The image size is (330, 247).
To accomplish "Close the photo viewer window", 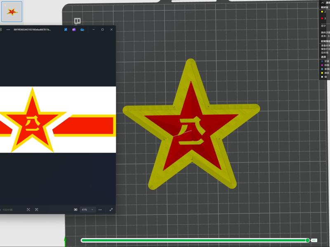I will tap(111, 30).
